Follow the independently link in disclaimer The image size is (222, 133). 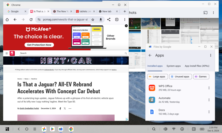49,70
